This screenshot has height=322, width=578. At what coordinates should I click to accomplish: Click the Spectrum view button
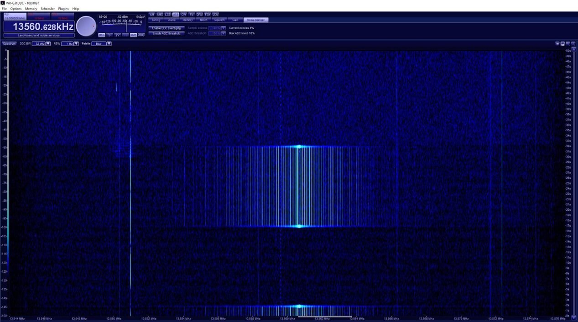[9, 44]
